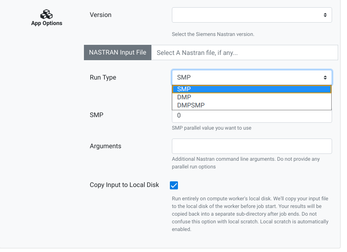This screenshot has height=252, width=347.
Task: Uncheck Copy Input to Local Disk
Action: (174, 185)
